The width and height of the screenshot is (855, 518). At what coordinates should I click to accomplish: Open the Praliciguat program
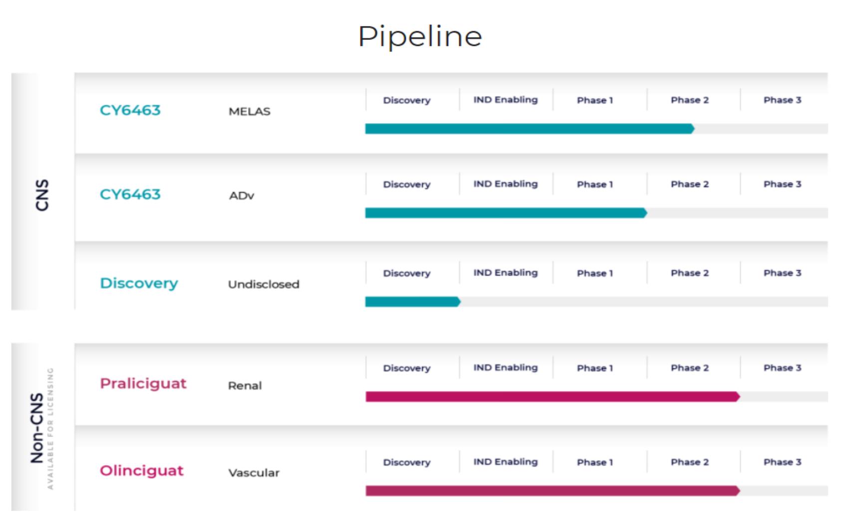143,383
